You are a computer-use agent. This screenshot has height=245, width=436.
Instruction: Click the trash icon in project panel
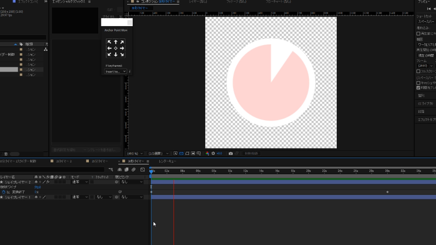pos(6,154)
